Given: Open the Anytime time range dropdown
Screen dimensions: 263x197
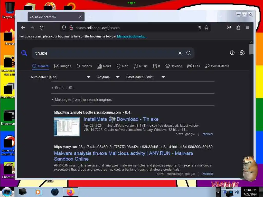Looking at the screenshot, I should [108, 77].
